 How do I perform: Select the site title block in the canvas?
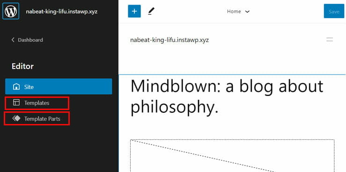pos(169,40)
